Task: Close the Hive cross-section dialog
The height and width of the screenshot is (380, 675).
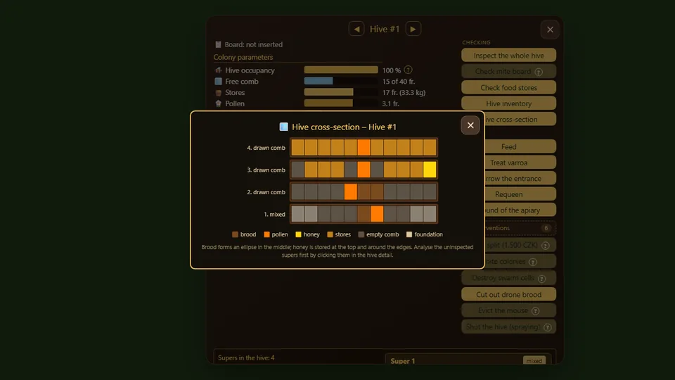Action: coord(470,125)
